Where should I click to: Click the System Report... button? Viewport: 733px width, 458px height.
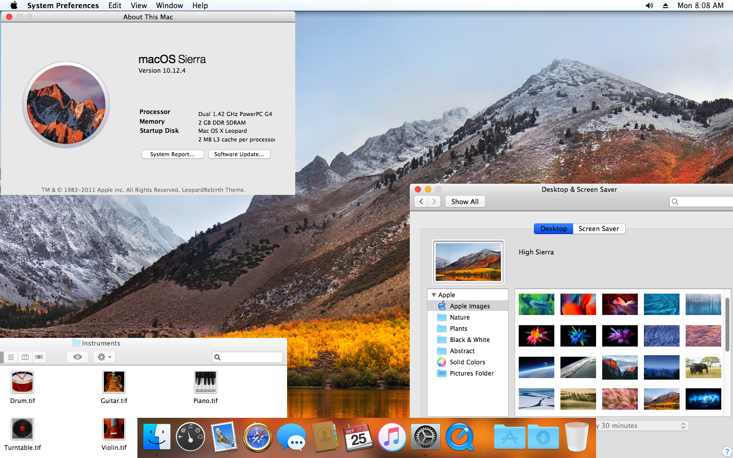click(173, 154)
